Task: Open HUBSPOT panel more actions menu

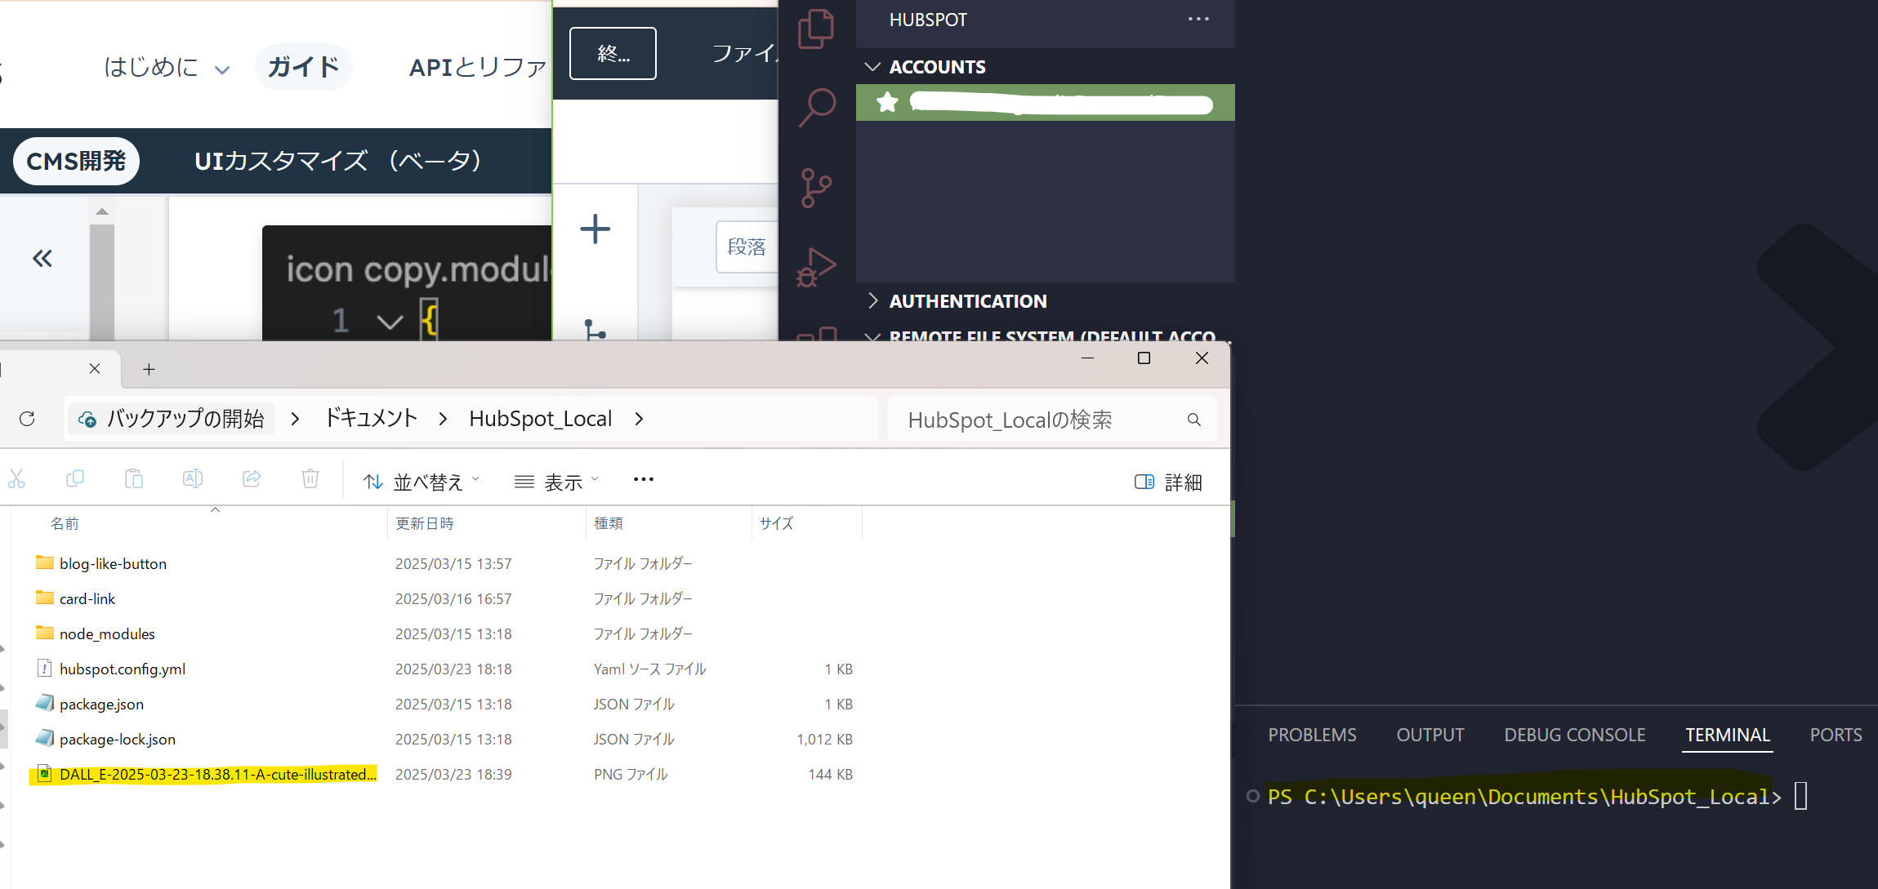Action: (x=1198, y=18)
